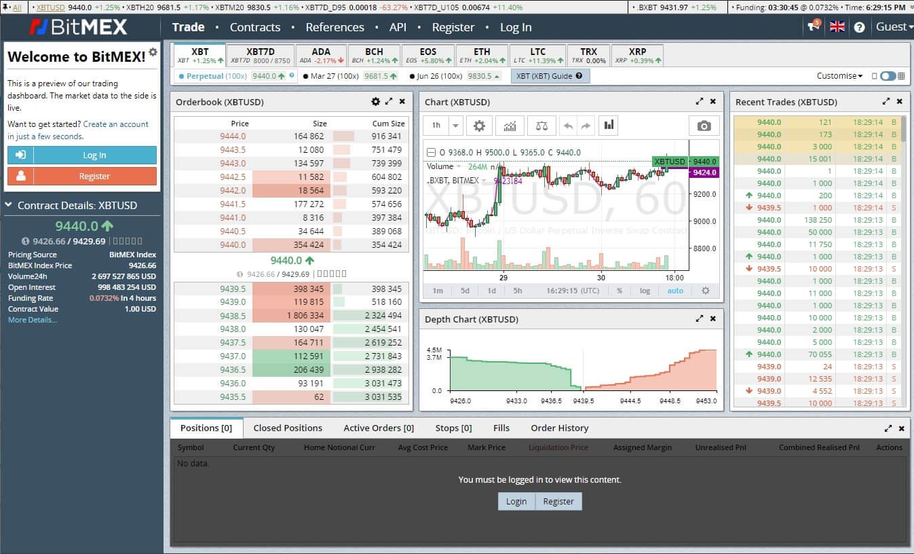Viewport: 914px width, 554px height.
Task: Open chart settings gear in the chart toolbar
Action: [x=479, y=126]
